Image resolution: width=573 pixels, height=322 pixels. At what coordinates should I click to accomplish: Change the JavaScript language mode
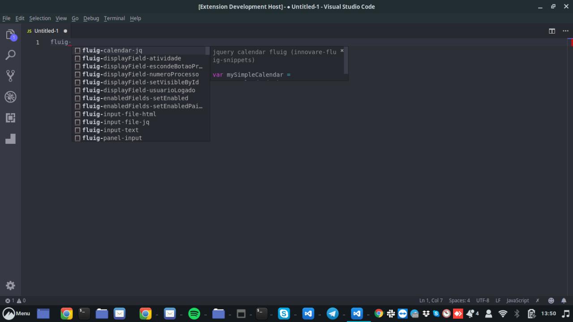click(x=517, y=301)
